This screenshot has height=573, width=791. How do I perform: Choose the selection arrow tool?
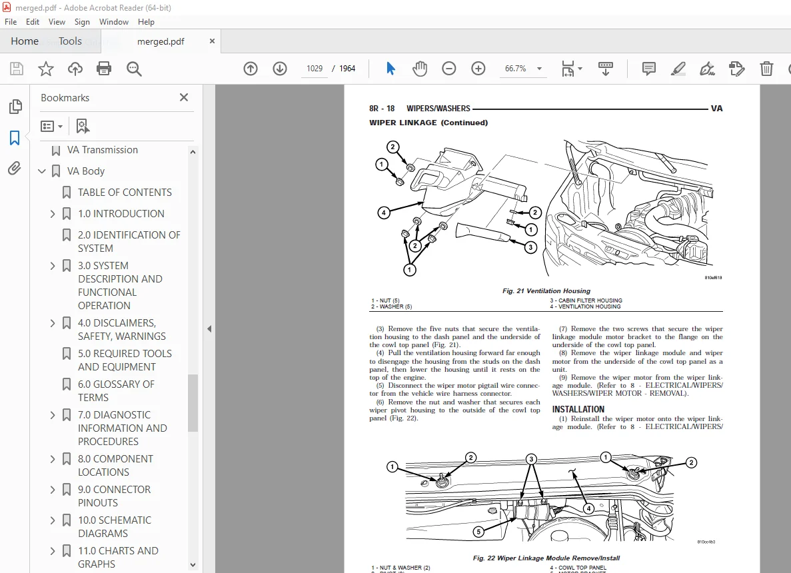point(391,69)
